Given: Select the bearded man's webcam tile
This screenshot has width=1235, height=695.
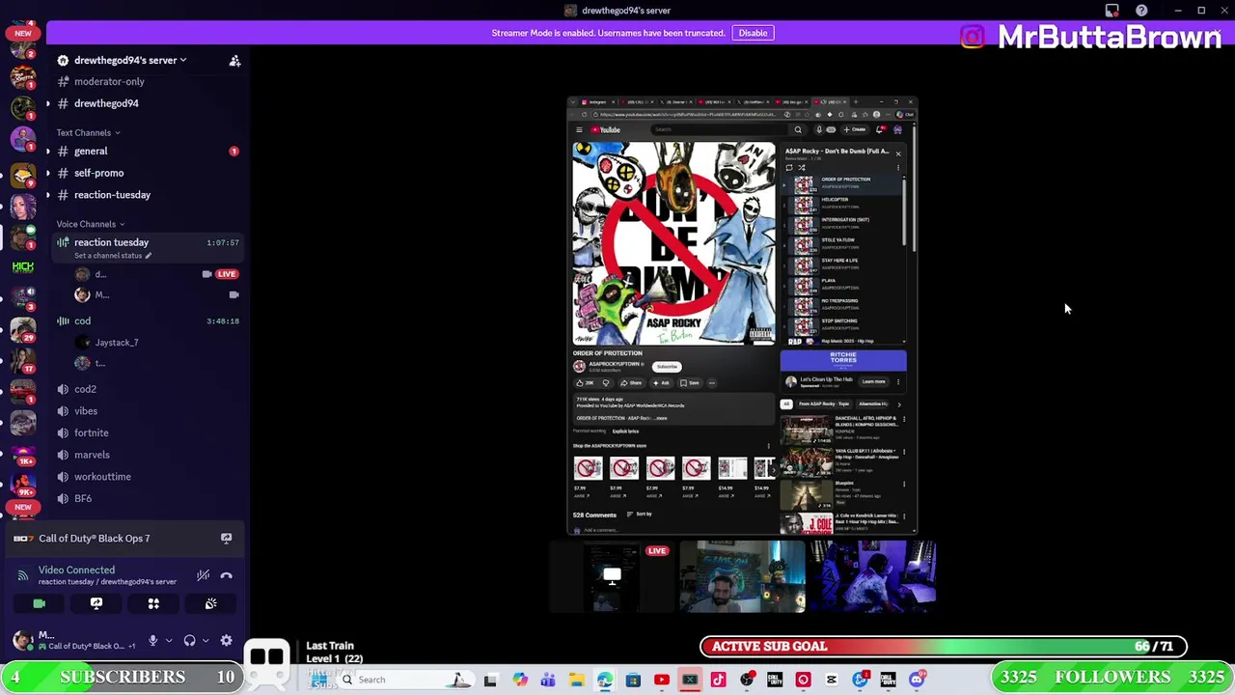Looking at the screenshot, I should pyautogui.click(x=742, y=577).
